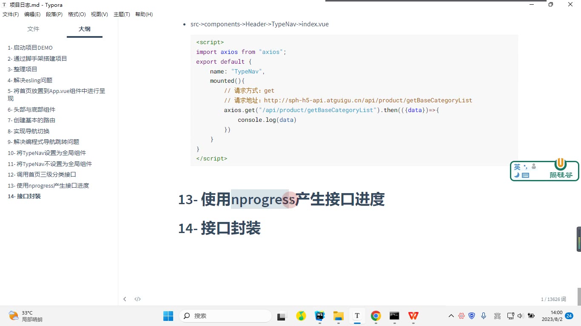
Task: Open the 文件(F) menu
Action: click(11, 14)
